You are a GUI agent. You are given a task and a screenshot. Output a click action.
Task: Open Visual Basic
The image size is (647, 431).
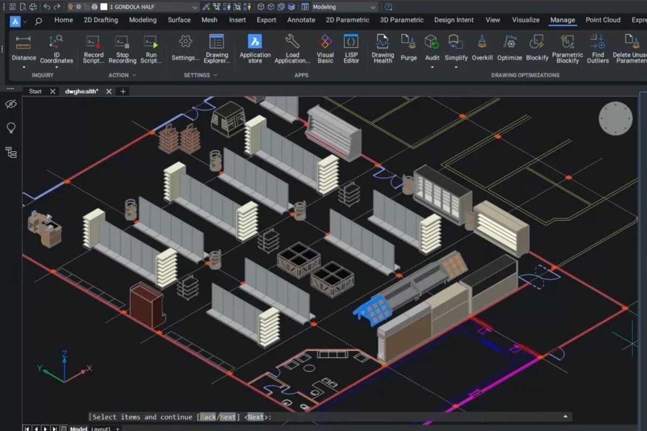pyautogui.click(x=325, y=49)
